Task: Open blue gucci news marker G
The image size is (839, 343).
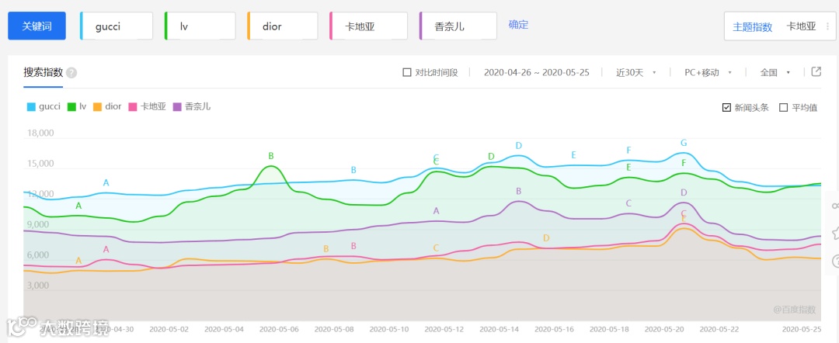Action: point(684,143)
